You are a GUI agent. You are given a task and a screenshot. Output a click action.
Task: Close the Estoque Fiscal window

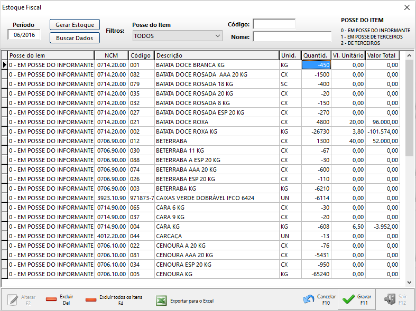pos(407,7)
